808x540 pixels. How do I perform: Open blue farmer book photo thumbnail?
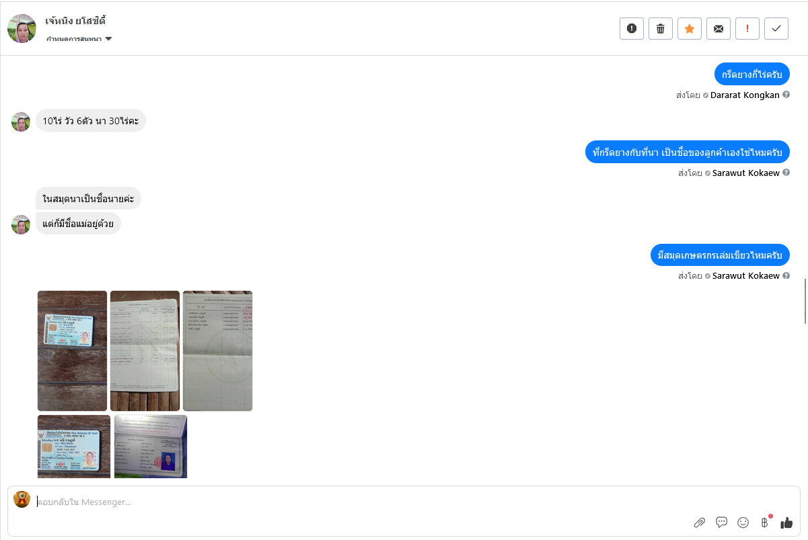click(151, 447)
